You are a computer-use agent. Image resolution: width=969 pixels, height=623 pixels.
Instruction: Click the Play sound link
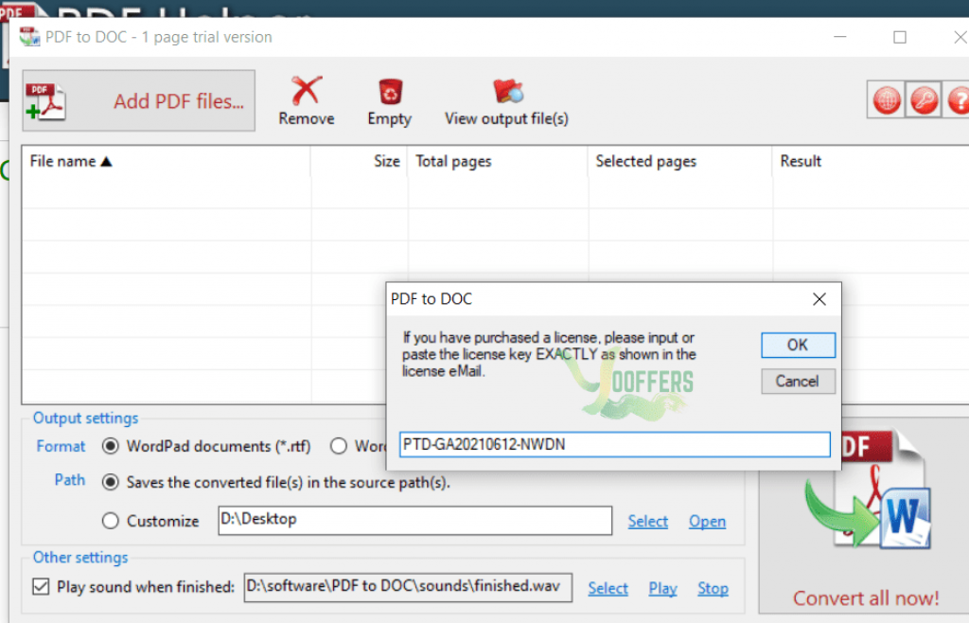point(662,588)
